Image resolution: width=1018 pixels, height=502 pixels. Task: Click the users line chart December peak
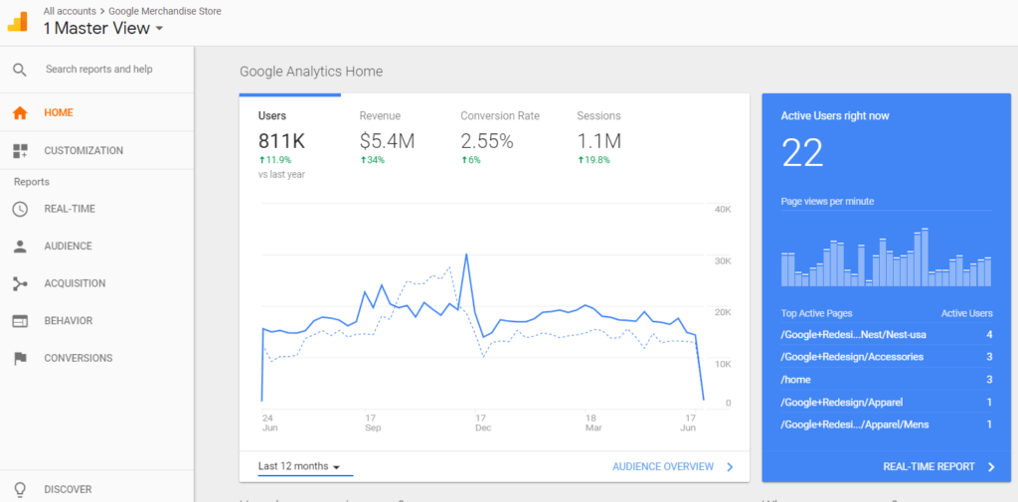tap(466, 254)
